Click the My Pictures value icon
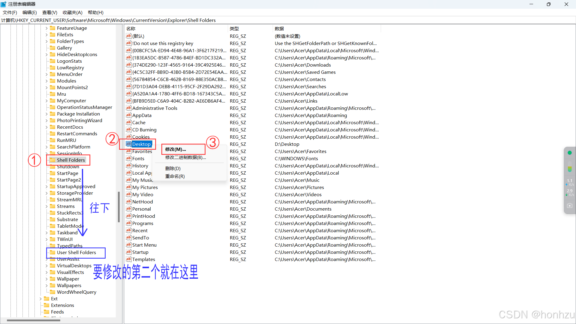This screenshot has height=324, width=576. click(128, 187)
